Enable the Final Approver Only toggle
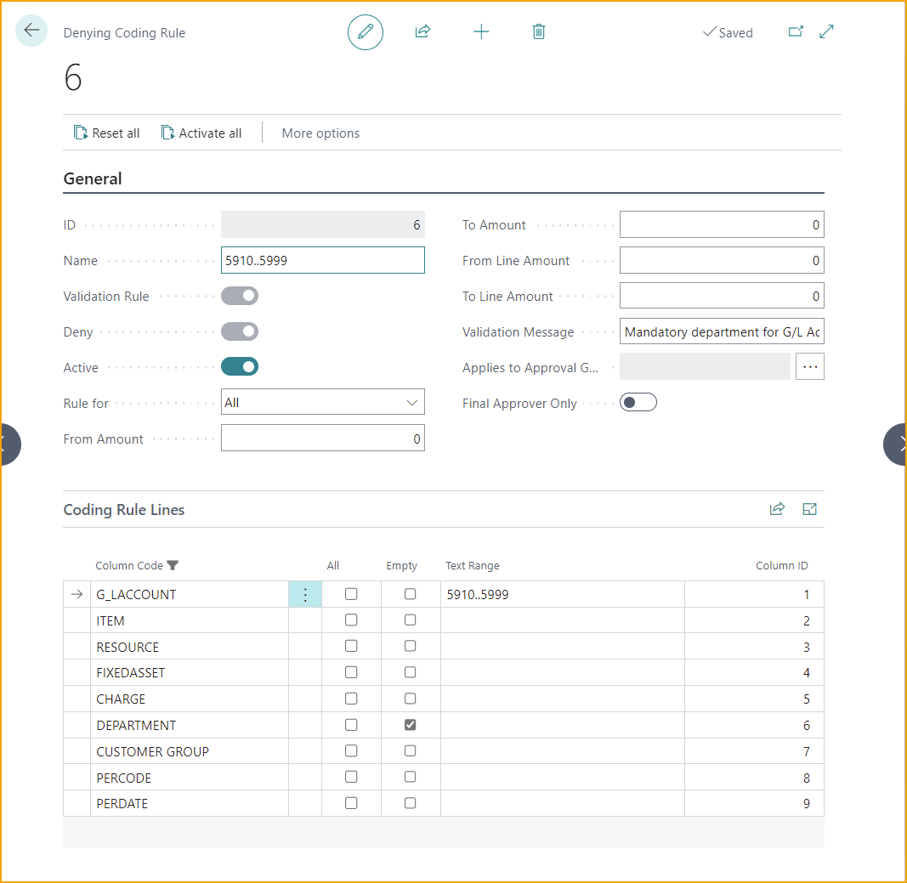Image resolution: width=907 pixels, height=883 pixels. click(x=638, y=403)
